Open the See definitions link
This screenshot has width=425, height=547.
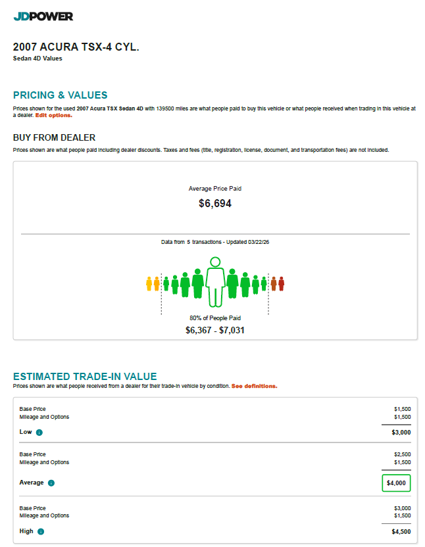pos(254,386)
